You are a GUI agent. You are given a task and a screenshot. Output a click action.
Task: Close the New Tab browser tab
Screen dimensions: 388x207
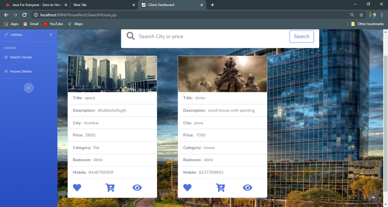click(x=134, y=5)
